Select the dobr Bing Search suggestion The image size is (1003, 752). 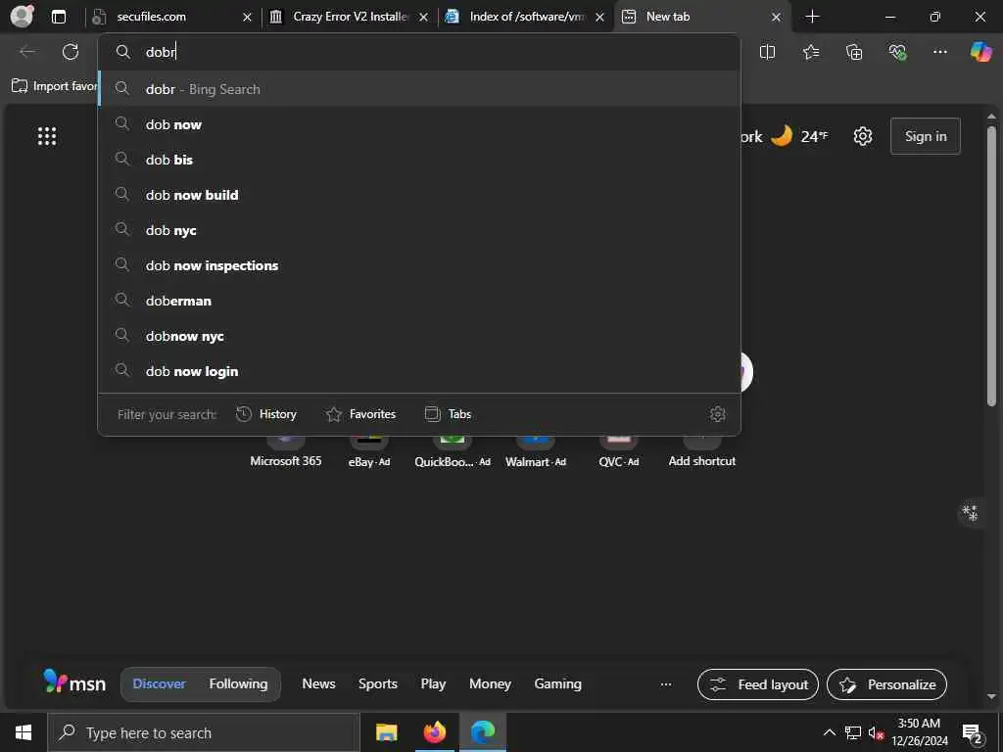419,89
